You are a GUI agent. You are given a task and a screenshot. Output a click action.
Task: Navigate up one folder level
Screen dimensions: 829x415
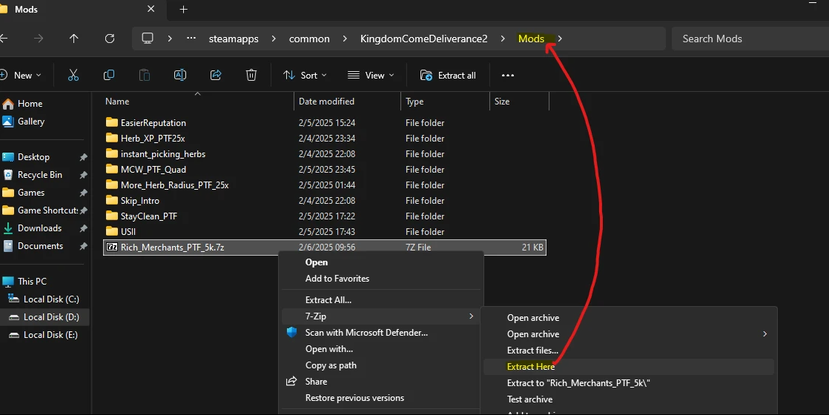pyautogui.click(x=73, y=39)
